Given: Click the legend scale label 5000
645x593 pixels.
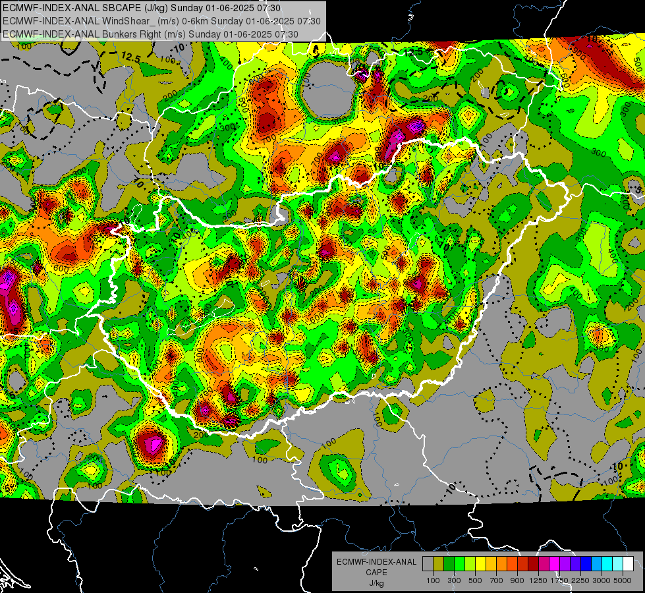Looking at the screenshot, I should pos(623,580).
